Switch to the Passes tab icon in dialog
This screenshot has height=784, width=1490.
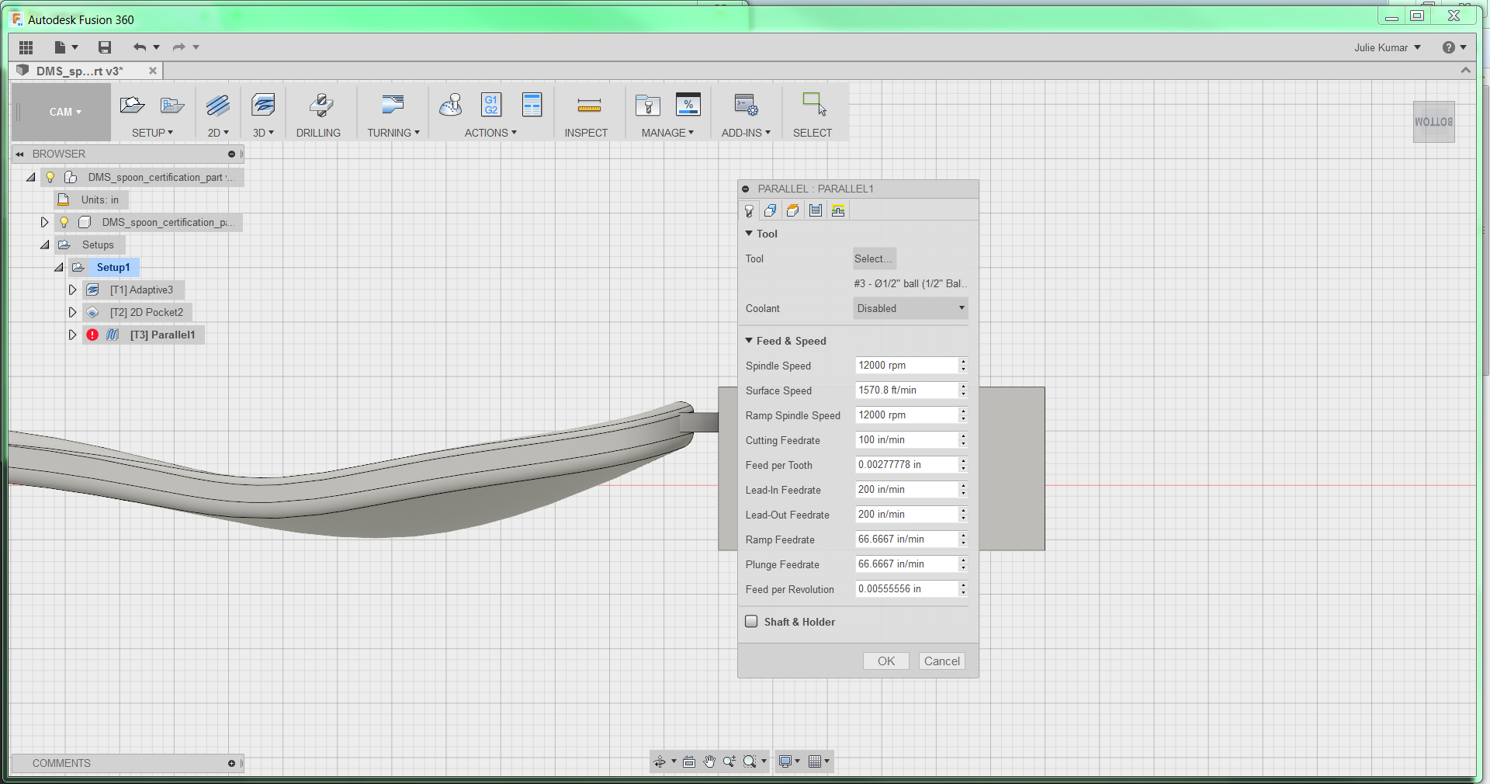pos(815,210)
